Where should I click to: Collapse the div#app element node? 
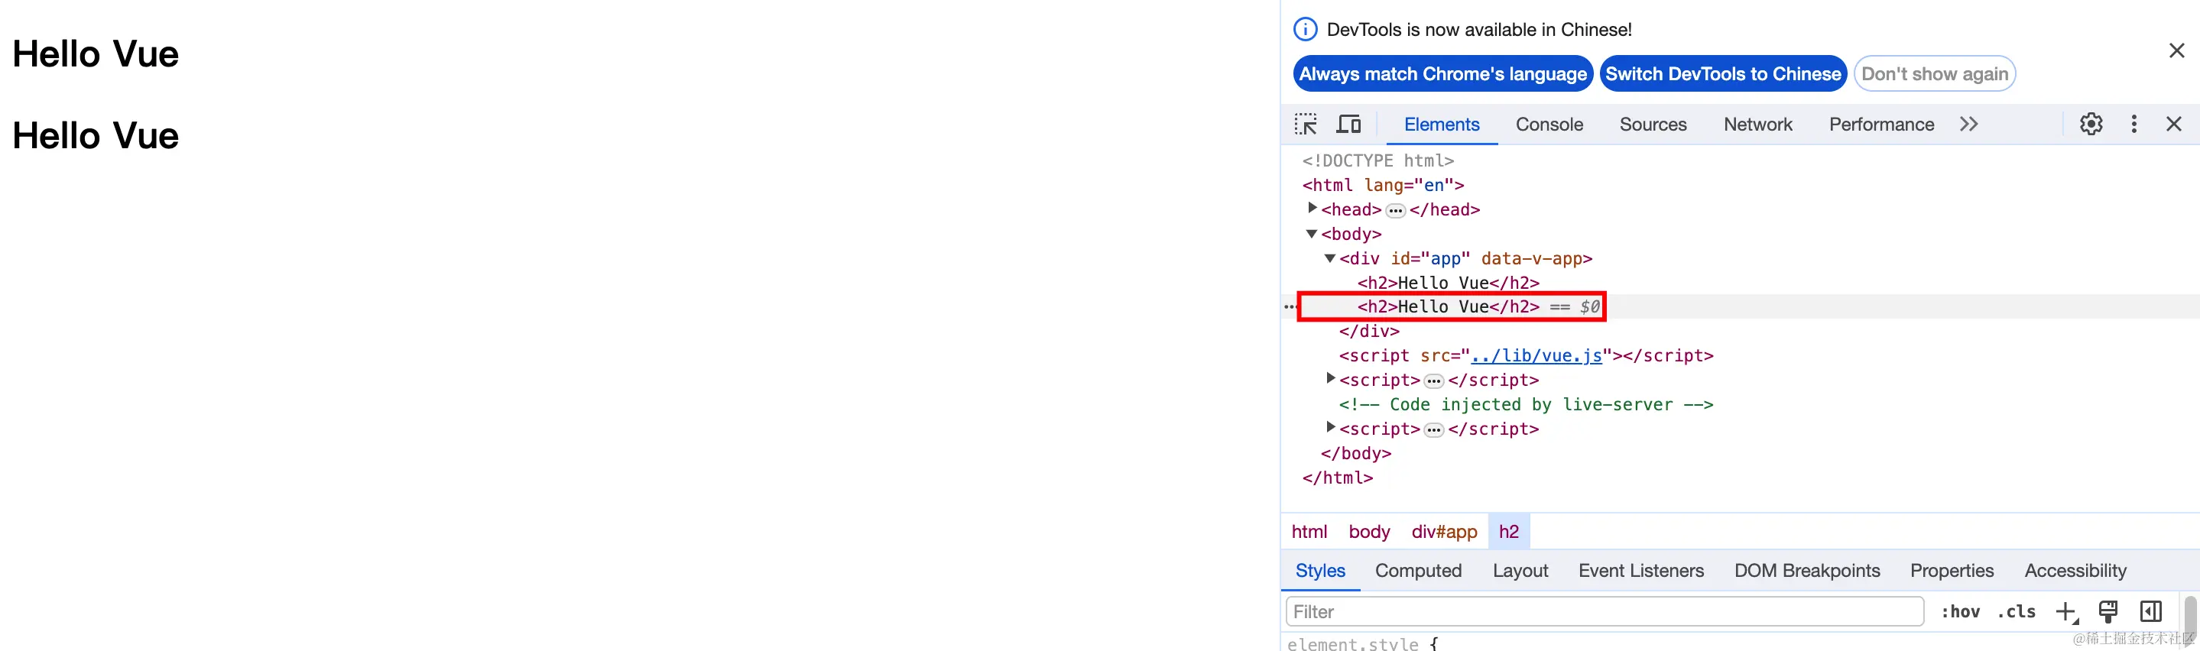point(1330,257)
